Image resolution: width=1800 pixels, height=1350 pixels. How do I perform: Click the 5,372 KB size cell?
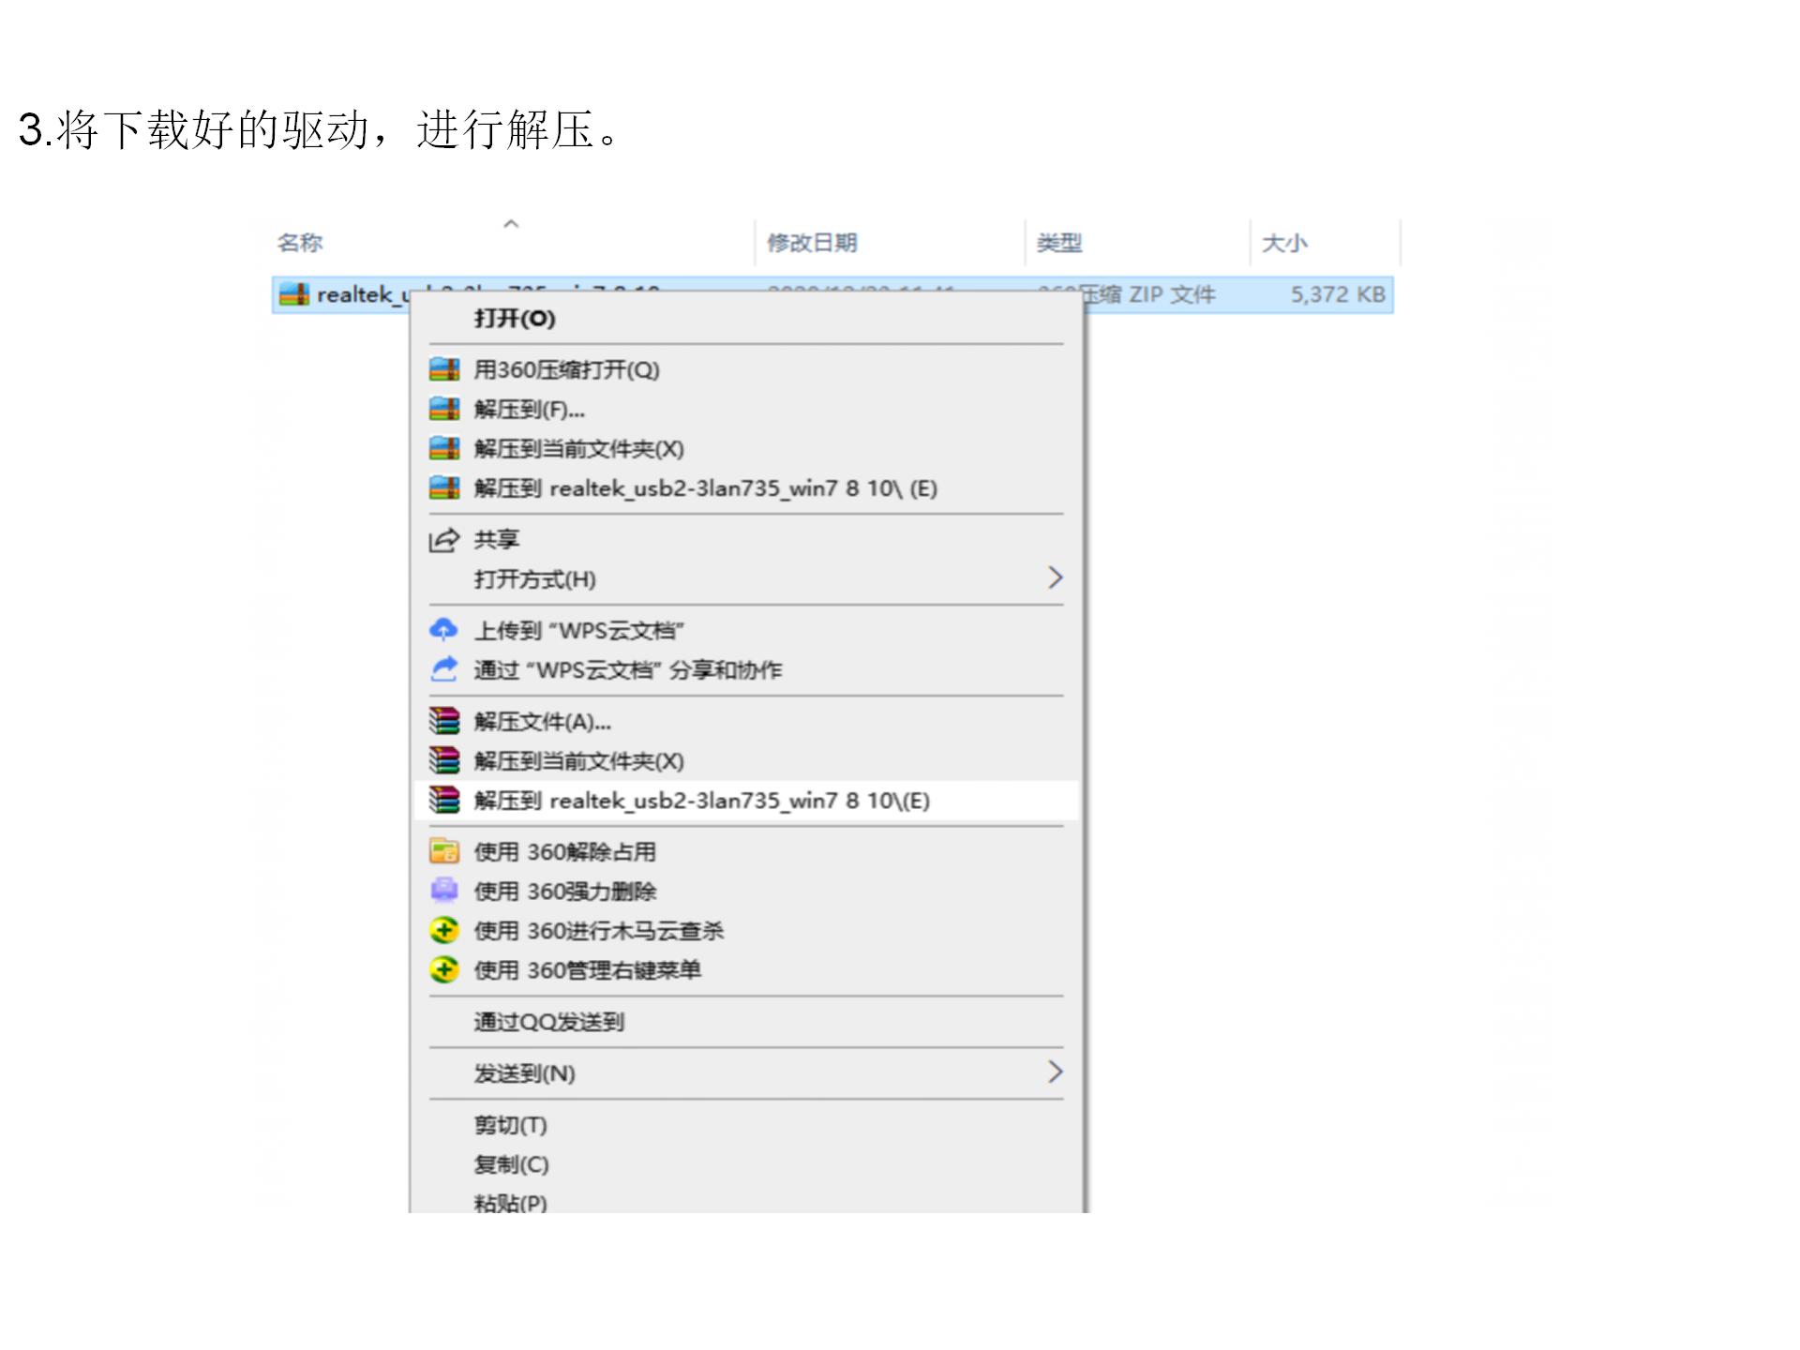point(1338,294)
